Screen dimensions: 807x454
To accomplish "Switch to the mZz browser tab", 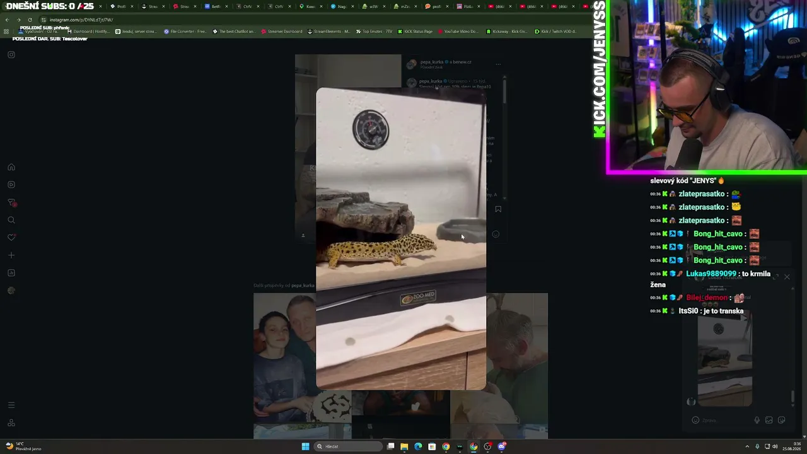I will click(x=402, y=6).
